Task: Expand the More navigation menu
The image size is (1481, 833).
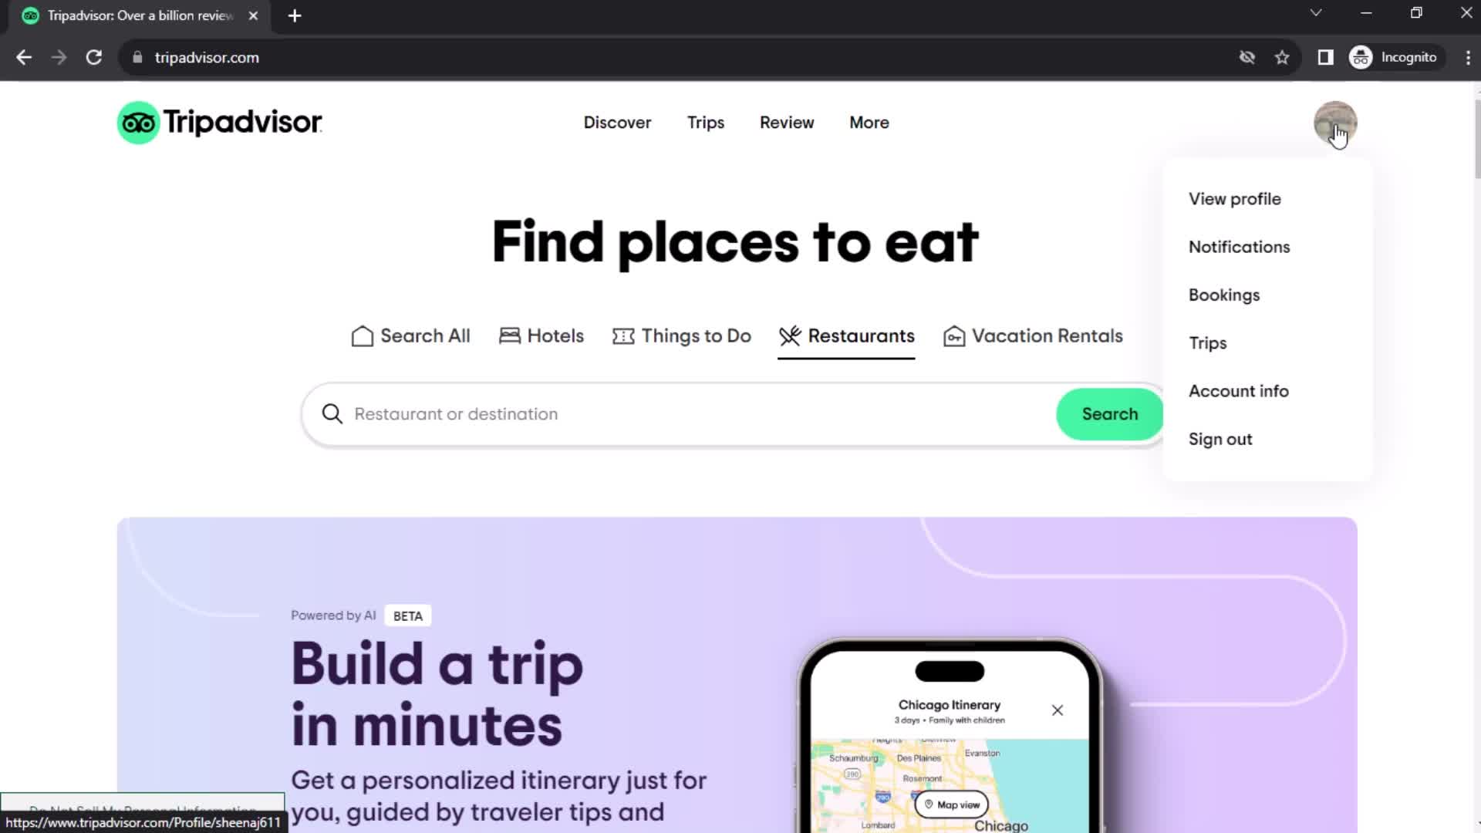Action: 869,122
